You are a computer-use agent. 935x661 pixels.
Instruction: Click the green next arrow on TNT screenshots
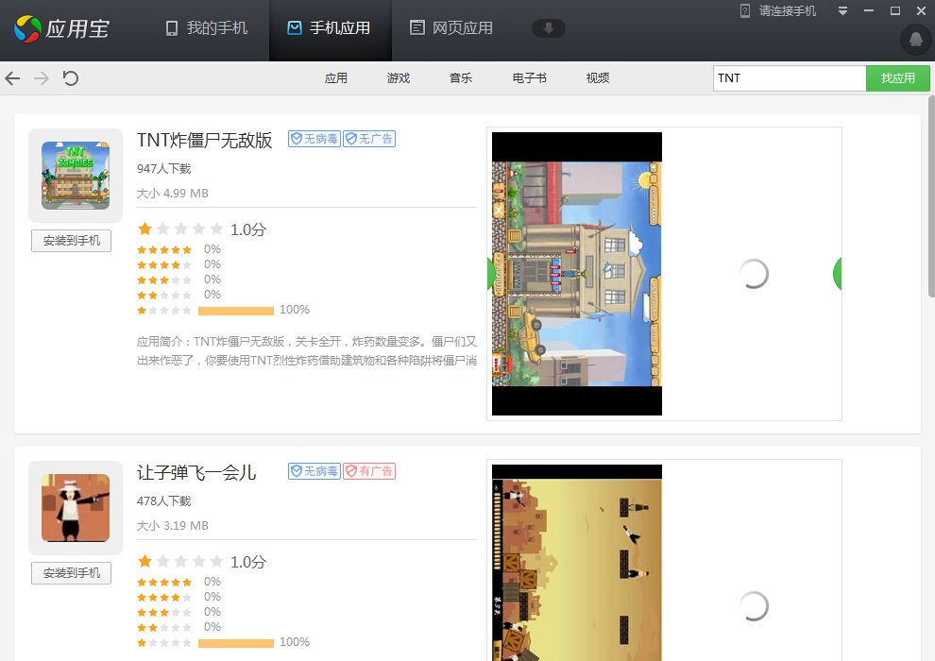[836, 274]
